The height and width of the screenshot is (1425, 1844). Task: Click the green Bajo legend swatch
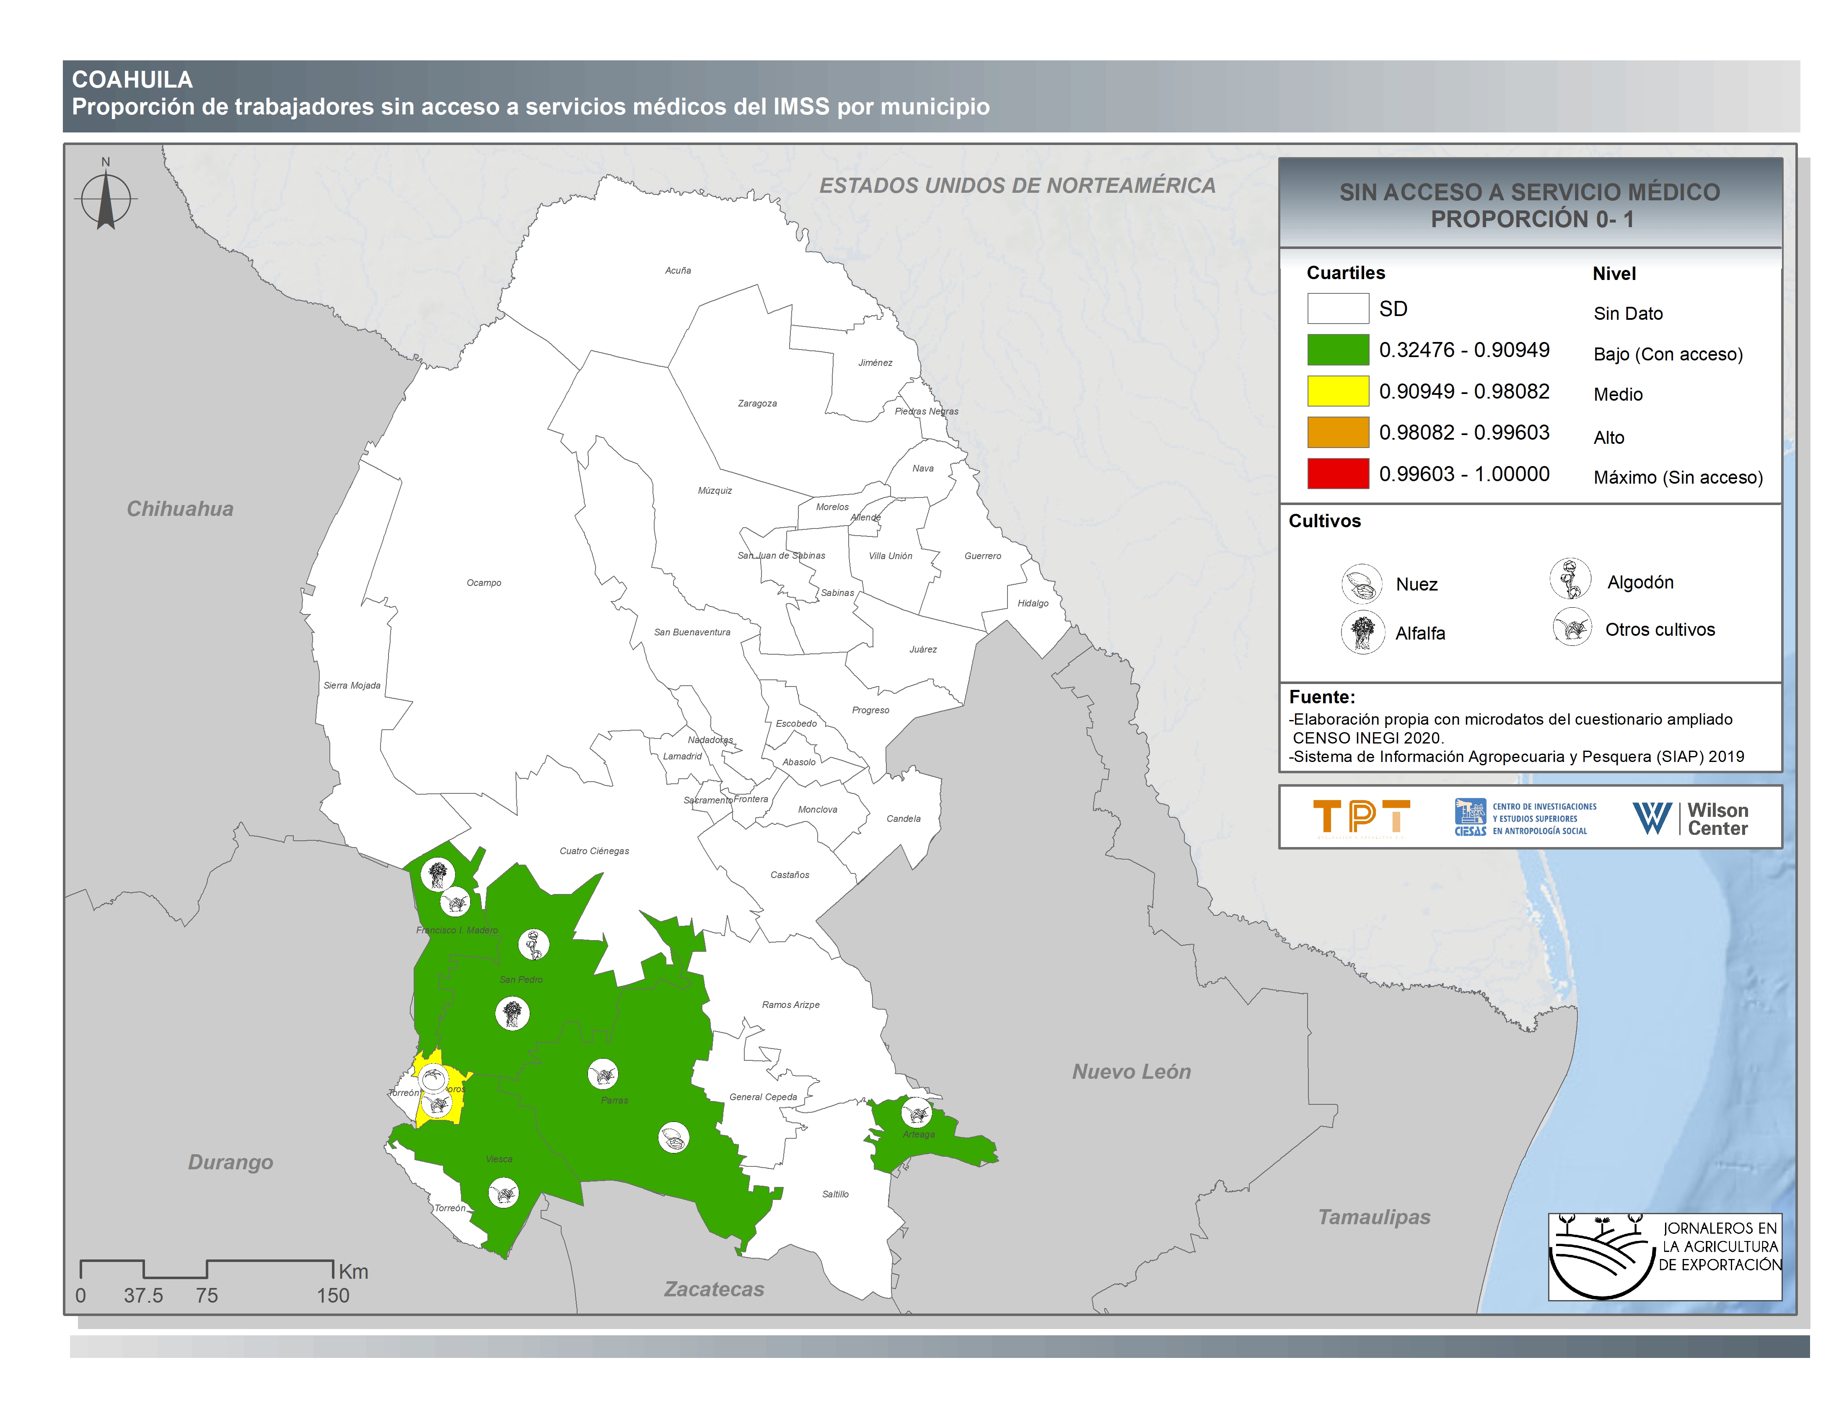[x=1337, y=350]
